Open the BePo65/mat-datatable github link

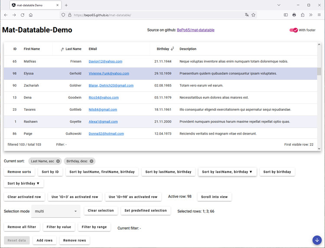coord(196,30)
